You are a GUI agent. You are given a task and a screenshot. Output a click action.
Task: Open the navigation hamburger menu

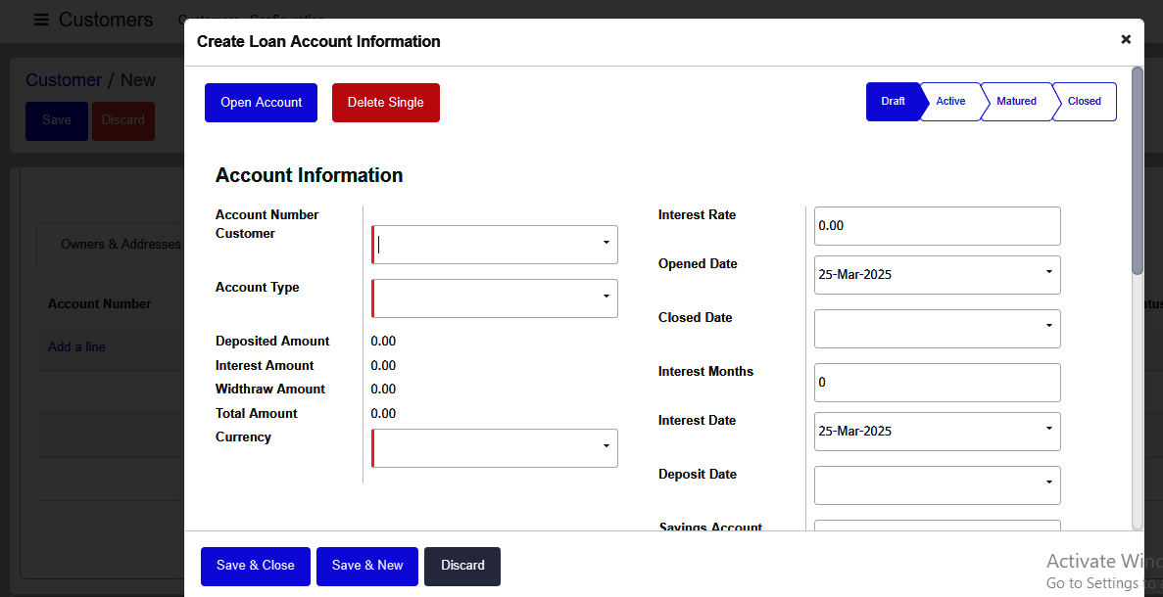pyautogui.click(x=41, y=20)
